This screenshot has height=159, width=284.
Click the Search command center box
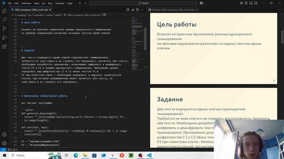143,3
